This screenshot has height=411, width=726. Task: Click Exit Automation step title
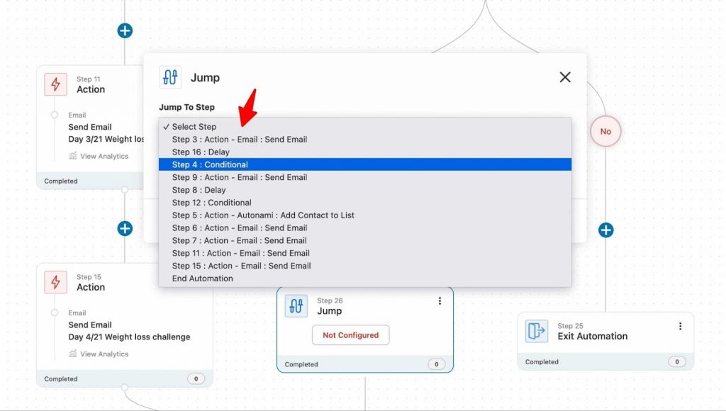pyautogui.click(x=592, y=337)
